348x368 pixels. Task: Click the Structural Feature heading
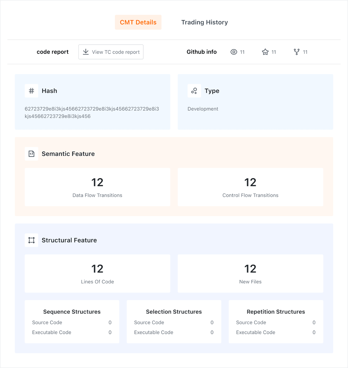coord(69,240)
